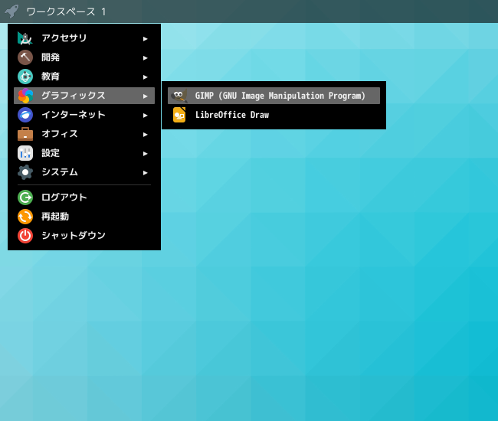Viewport: 498px width, 421px height.
Task: Expand the システム submenu arrow
Action: point(145,172)
